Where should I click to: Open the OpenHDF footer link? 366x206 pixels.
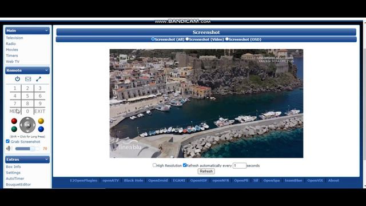(198, 180)
